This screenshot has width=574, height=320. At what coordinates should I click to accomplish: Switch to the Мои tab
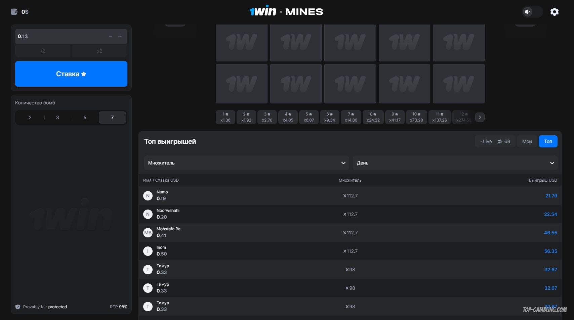(527, 141)
